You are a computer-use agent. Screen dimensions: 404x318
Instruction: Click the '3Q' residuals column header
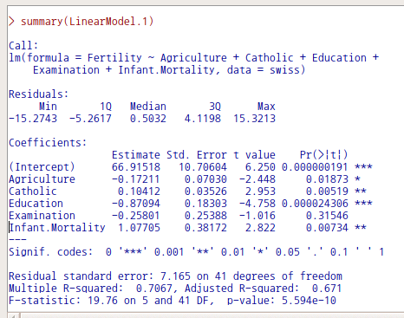click(x=215, y=107)
